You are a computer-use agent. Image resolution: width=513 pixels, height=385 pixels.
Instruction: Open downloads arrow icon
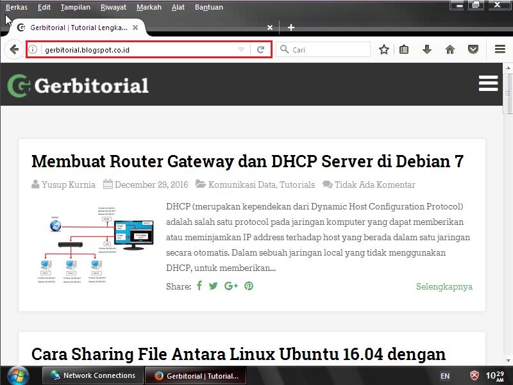point(427,50)
